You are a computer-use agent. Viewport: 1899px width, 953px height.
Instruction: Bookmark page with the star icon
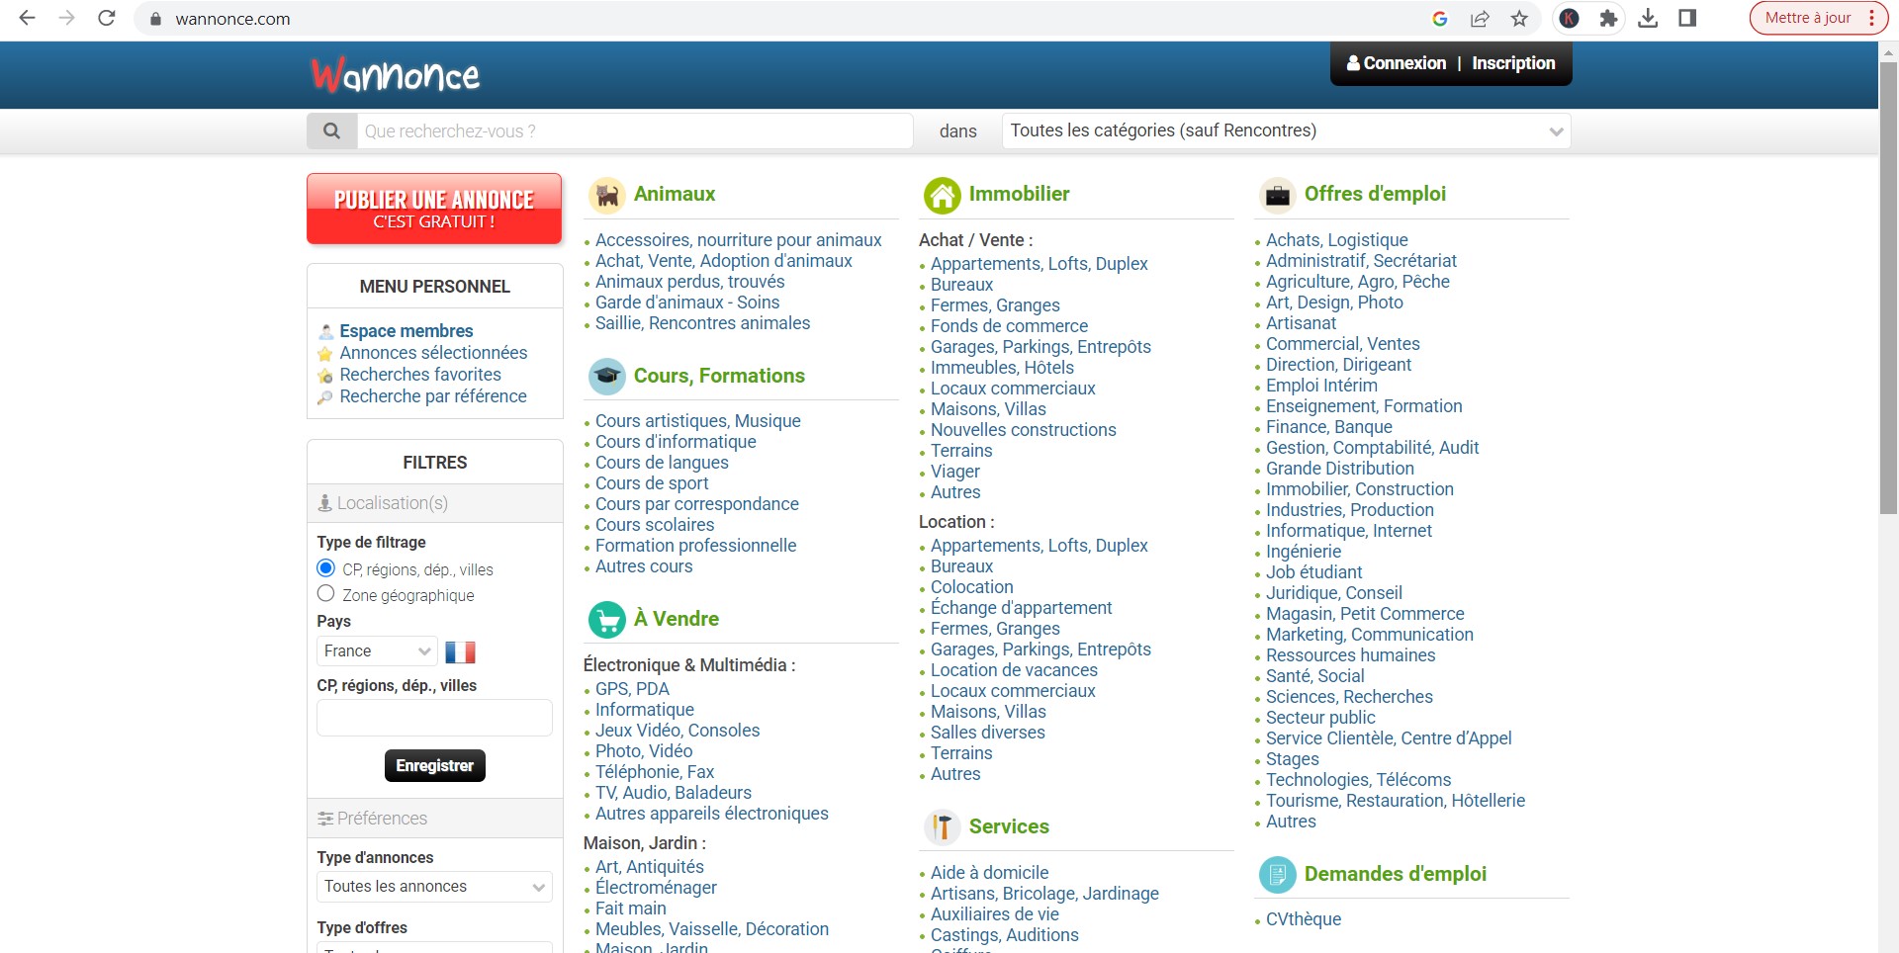(1519, 19)
